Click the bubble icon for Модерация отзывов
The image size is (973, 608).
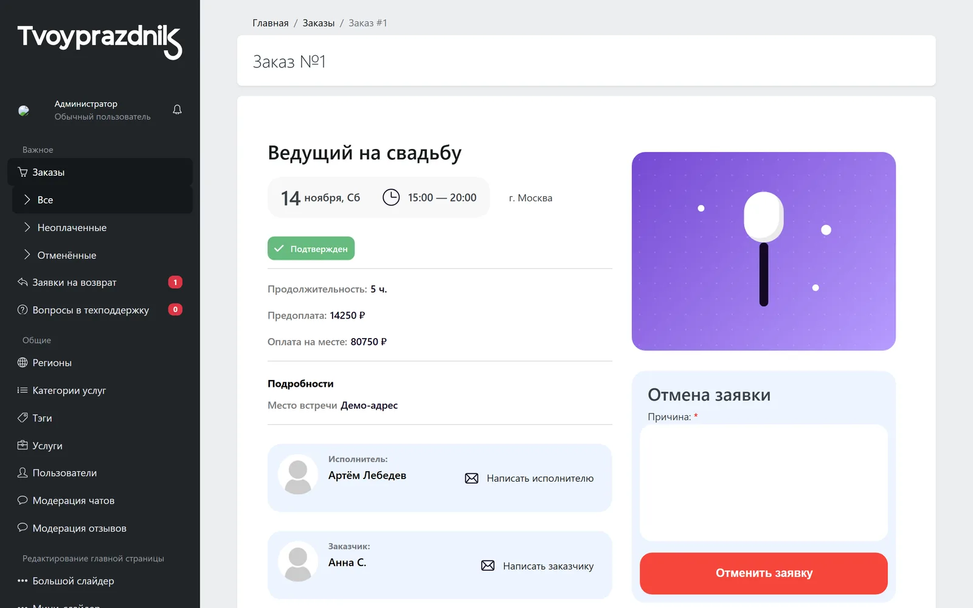23,528
